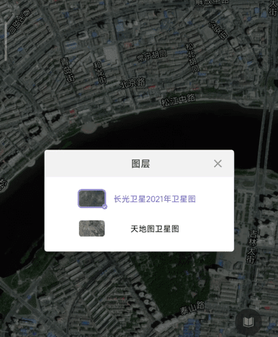
Task: Select the 常宁胡同 map label
Action: [151, 56]
